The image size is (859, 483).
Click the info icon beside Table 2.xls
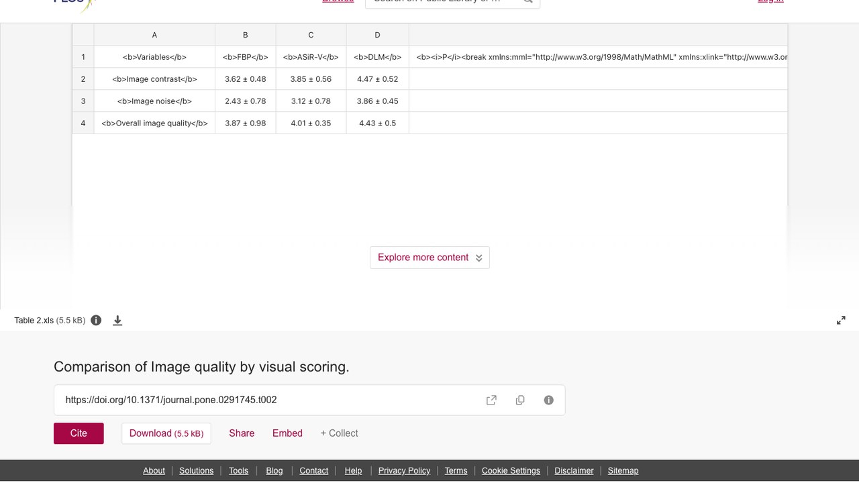click(x=96, y=320)
